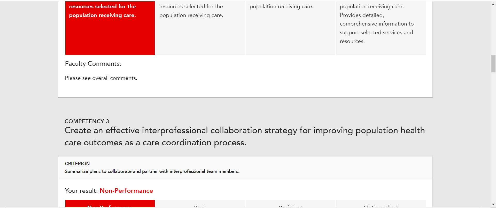Click 'Please see overall comments' text

101,78
